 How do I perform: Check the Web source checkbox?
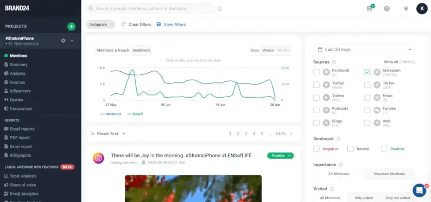point(367,123)
